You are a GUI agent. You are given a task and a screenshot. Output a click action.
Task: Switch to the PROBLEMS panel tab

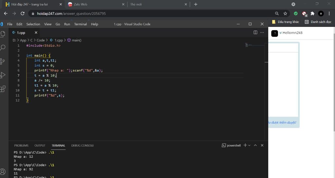point(21,146)
